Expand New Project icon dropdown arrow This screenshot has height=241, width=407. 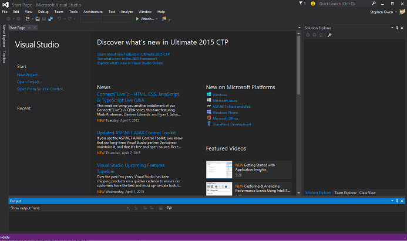pos(32,19)
